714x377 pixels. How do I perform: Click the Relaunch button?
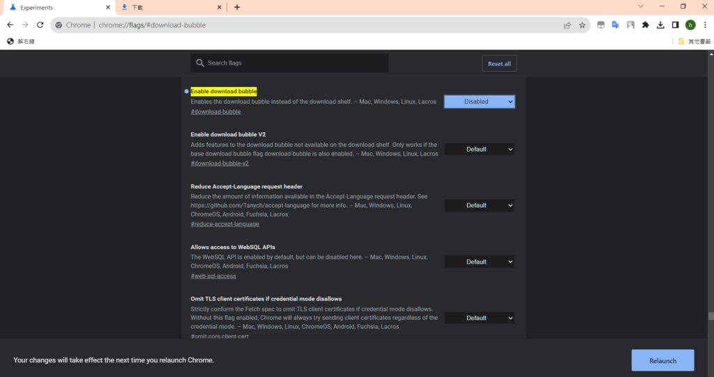[662, 360]
